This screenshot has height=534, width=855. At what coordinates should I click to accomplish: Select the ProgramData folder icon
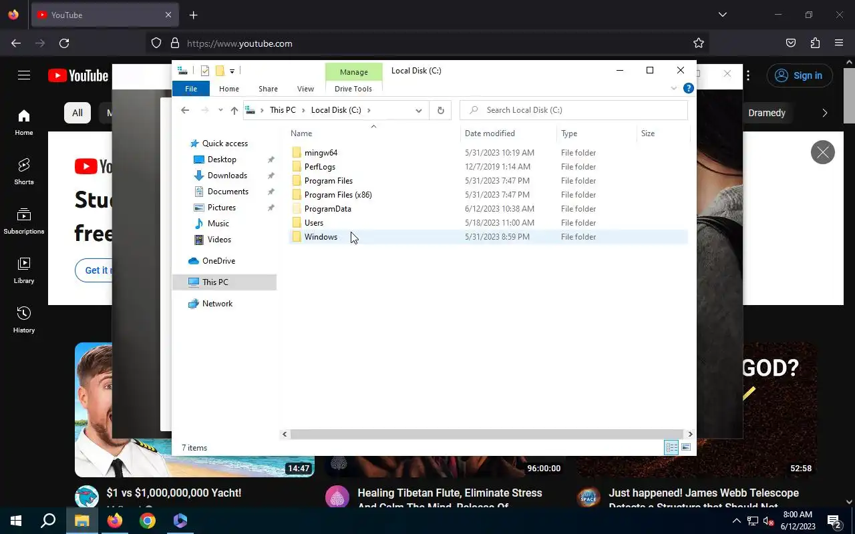point(297,209)
